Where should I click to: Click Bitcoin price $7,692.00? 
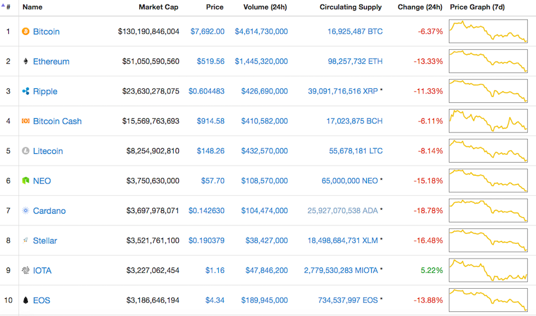point(208,31)
